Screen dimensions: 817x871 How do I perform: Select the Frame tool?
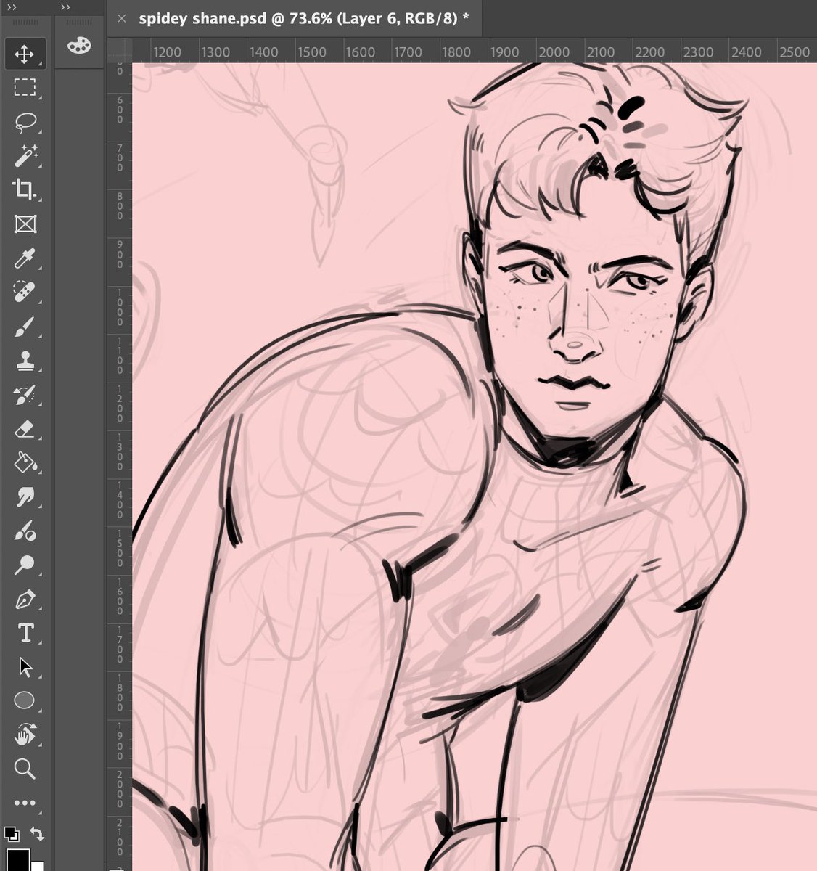(25, 224)
